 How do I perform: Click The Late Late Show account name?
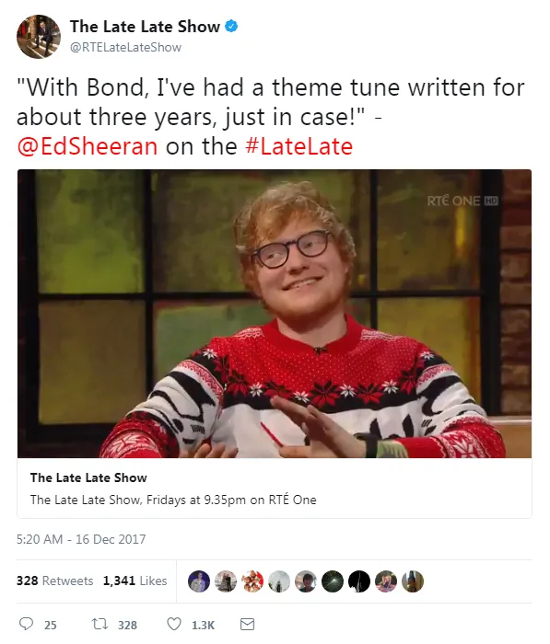pos(145,27)
